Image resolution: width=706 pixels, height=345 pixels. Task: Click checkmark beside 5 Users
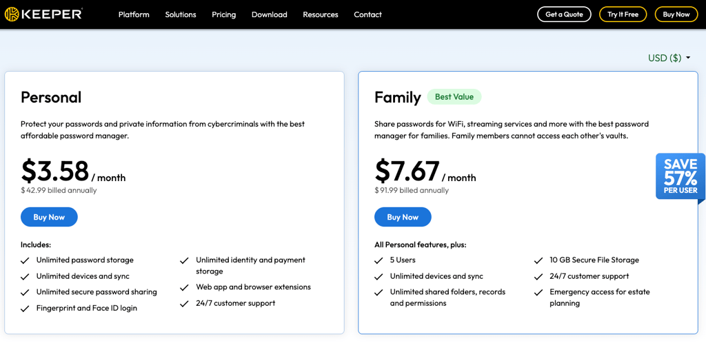pyautogui.click(x=379, y=260)
